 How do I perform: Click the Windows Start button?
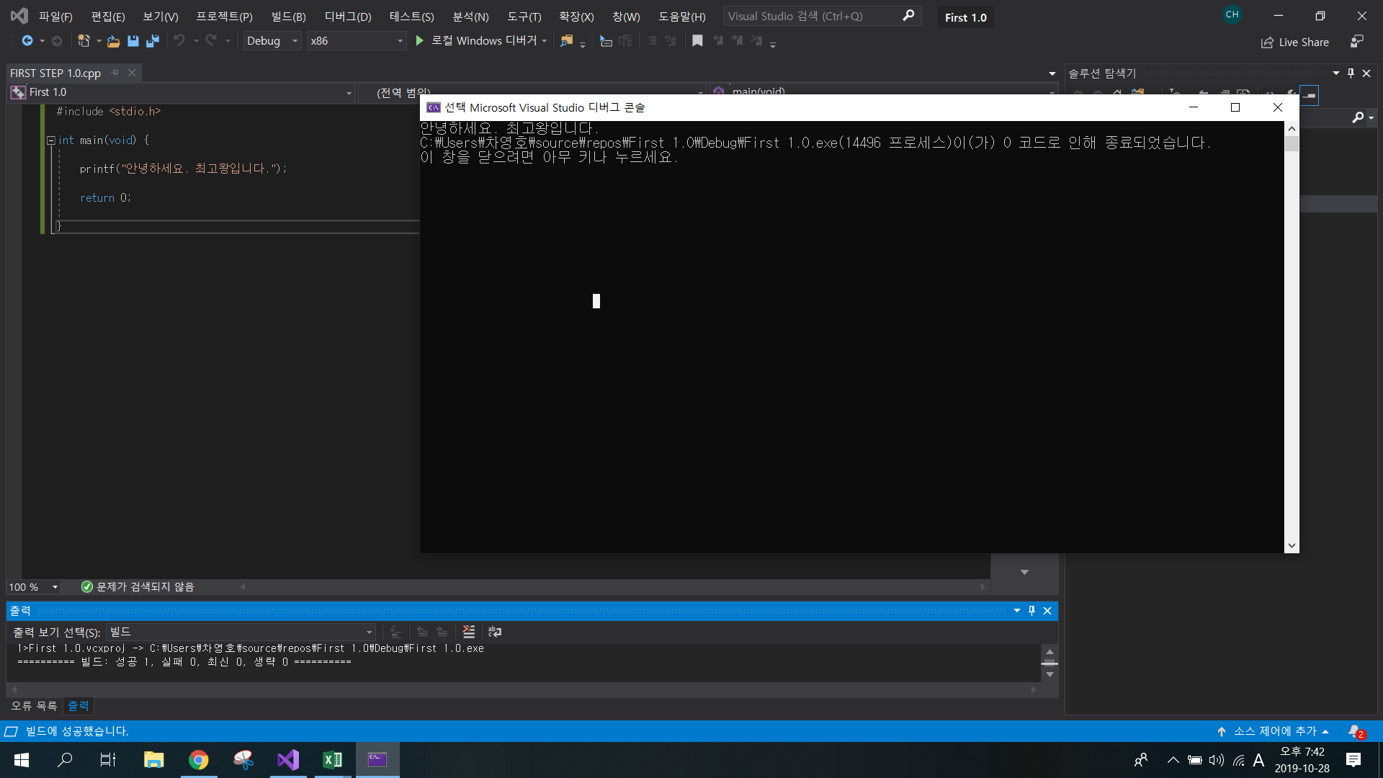[x=22, y=760]
